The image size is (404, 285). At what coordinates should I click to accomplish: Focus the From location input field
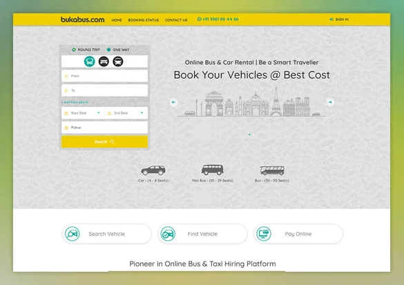tap(104, 76)
